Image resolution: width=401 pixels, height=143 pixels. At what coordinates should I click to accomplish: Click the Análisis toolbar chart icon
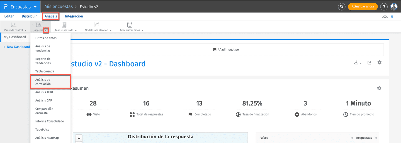[x=39, y=25]
